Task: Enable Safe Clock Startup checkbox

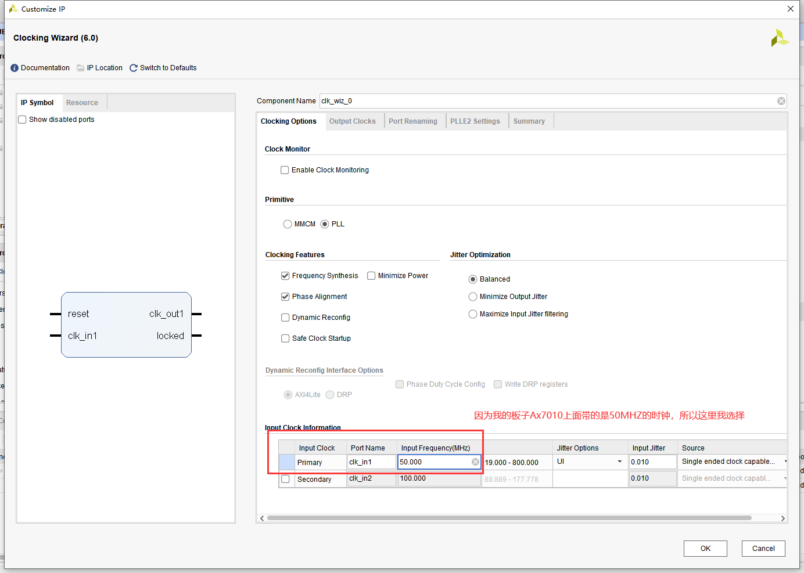Action: 285,338
